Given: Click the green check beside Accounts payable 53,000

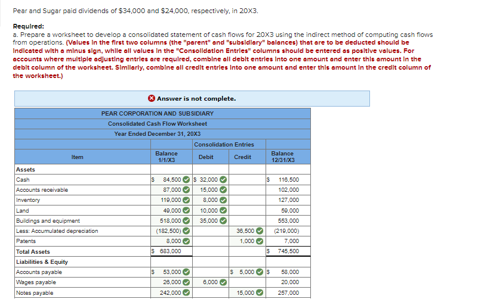Looking at the screenshot, I should 186,272.
